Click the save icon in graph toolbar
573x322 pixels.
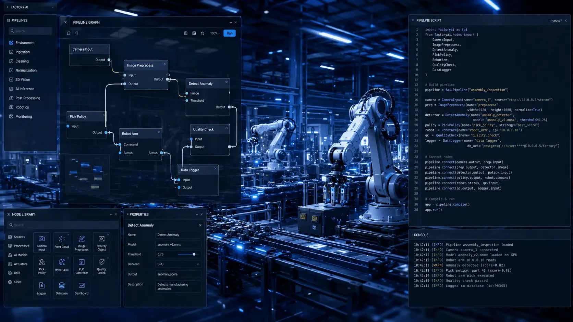pyautogui.click(x=194, y=33)
